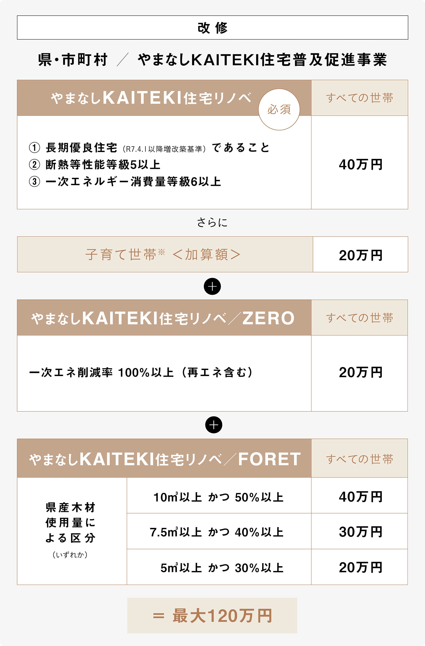Click the plus icon above the ZERO header
This screenshot has width=425, height=646.
pos(212,286)
